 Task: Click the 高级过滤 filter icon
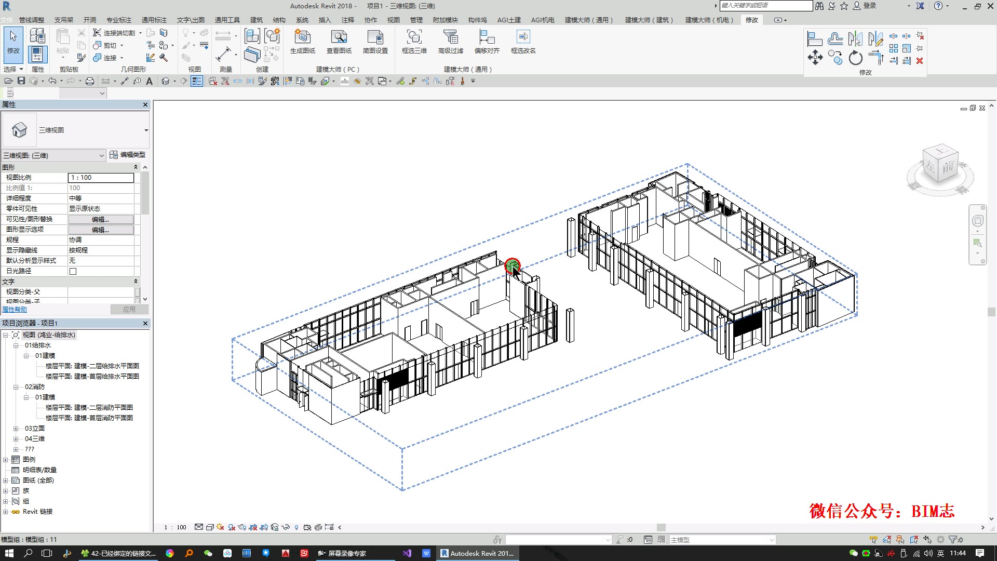[450, 37]
